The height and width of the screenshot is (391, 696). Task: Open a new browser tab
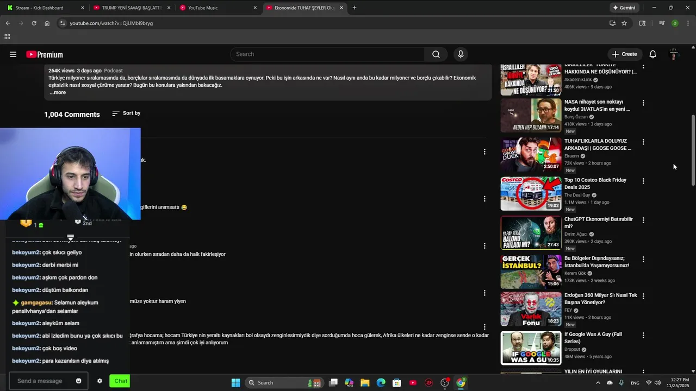(355, 8)
